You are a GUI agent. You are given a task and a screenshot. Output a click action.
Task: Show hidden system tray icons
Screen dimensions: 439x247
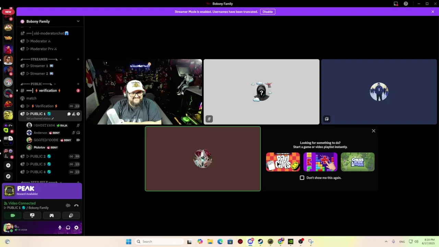(x=386, y=242)
